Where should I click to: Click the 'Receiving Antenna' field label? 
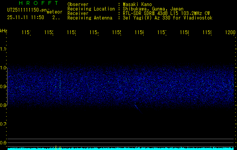90,18
